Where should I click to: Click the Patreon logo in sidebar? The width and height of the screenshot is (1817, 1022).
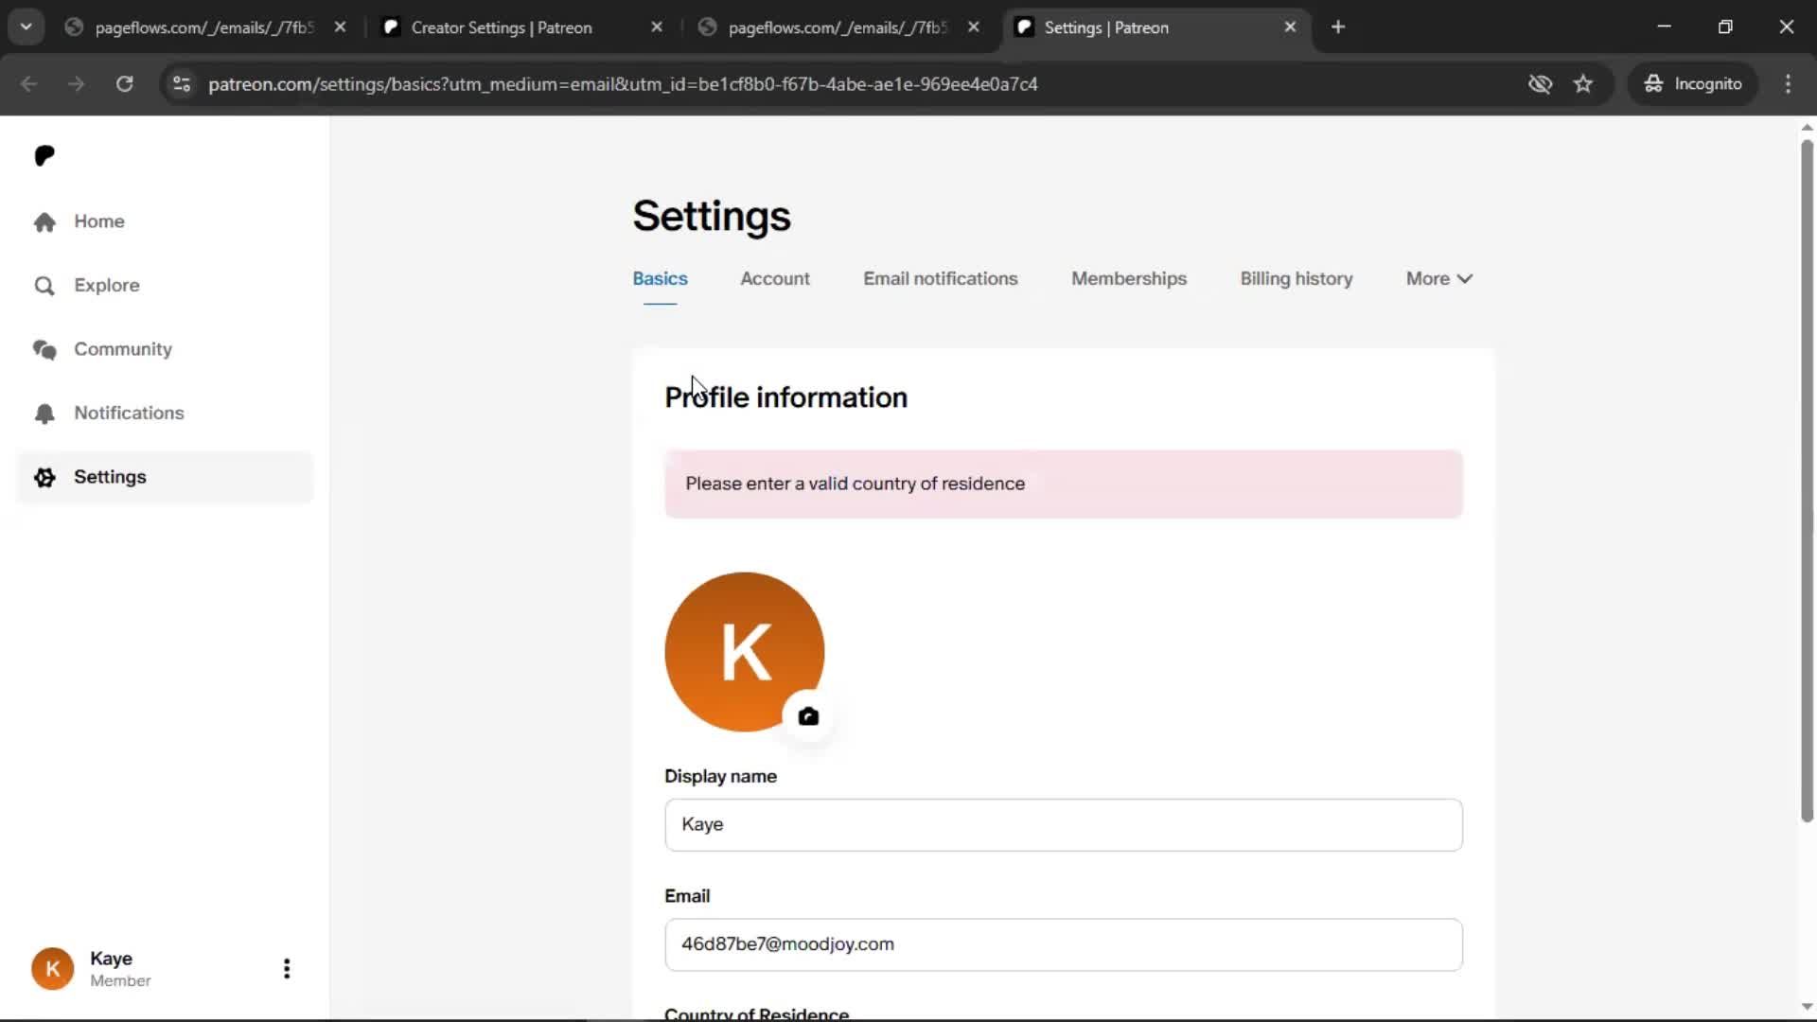coord(44,155)
